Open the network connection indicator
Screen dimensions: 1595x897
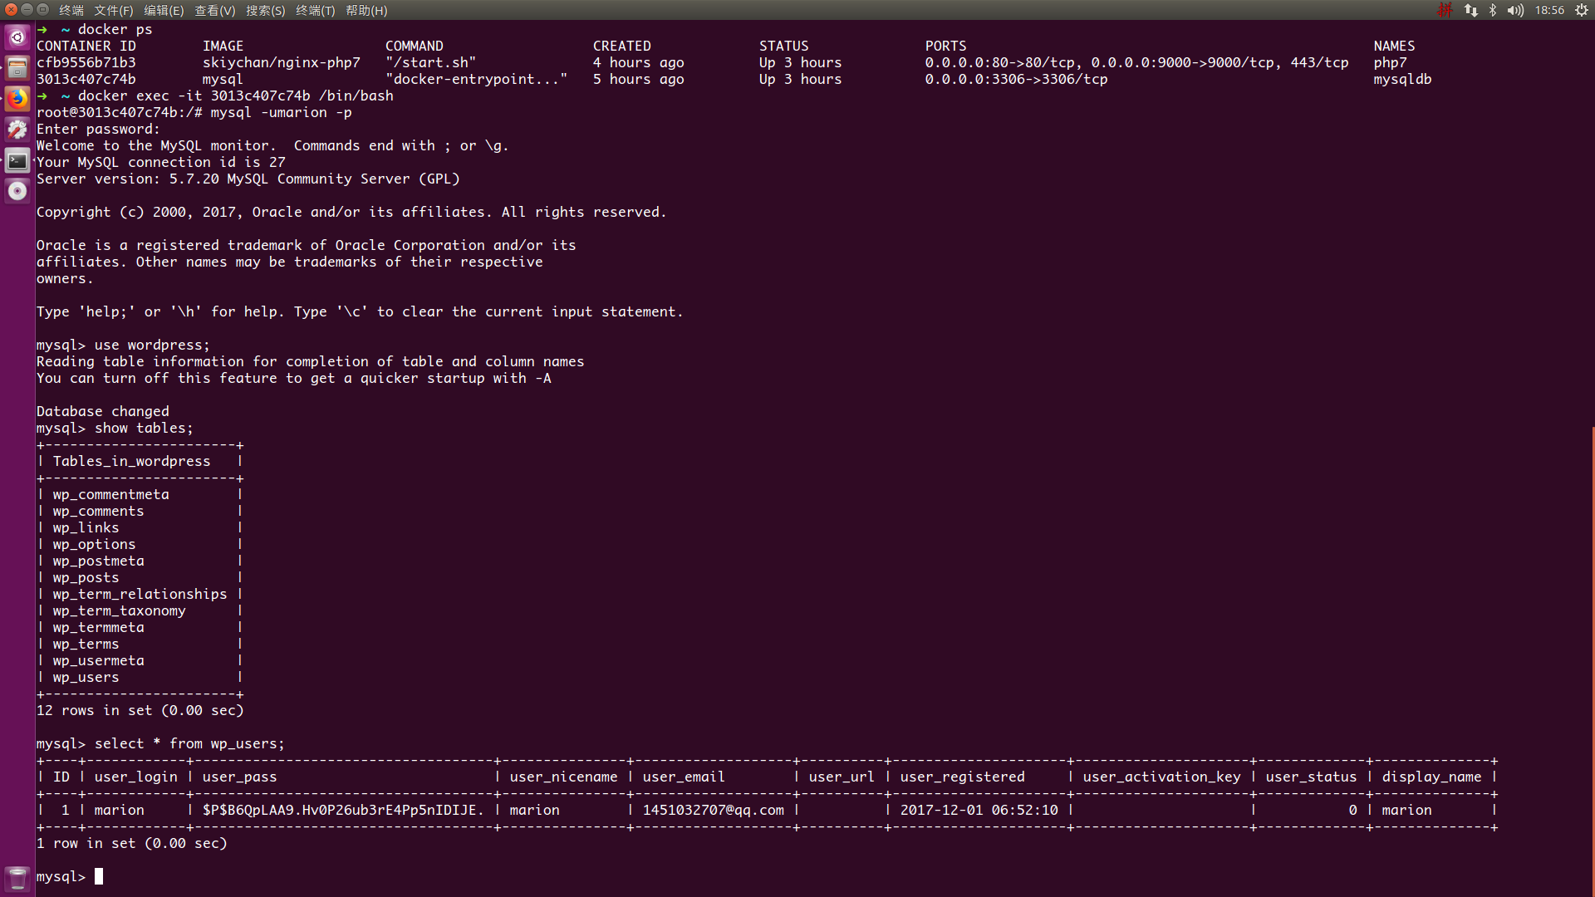1470,10
